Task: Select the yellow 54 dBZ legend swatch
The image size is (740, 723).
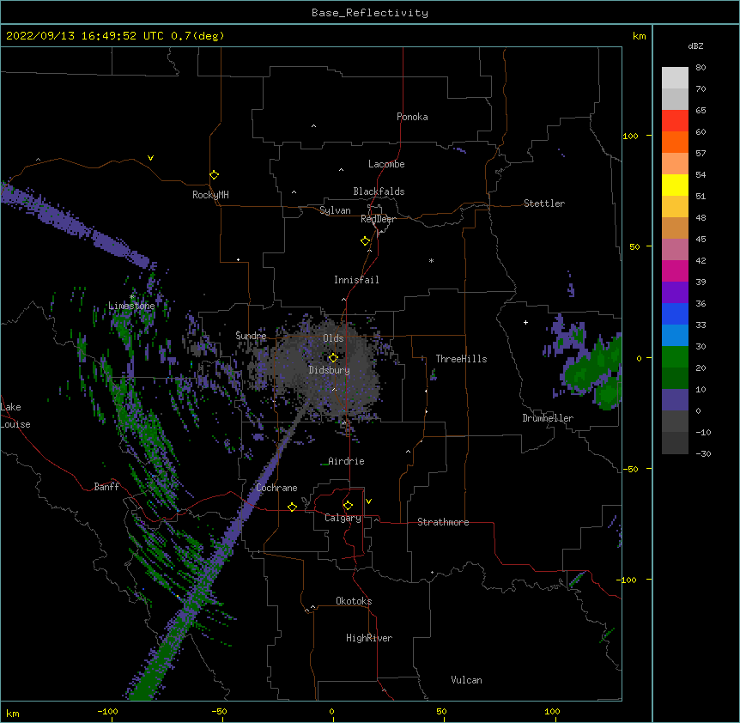Action: tap(675, 185)
